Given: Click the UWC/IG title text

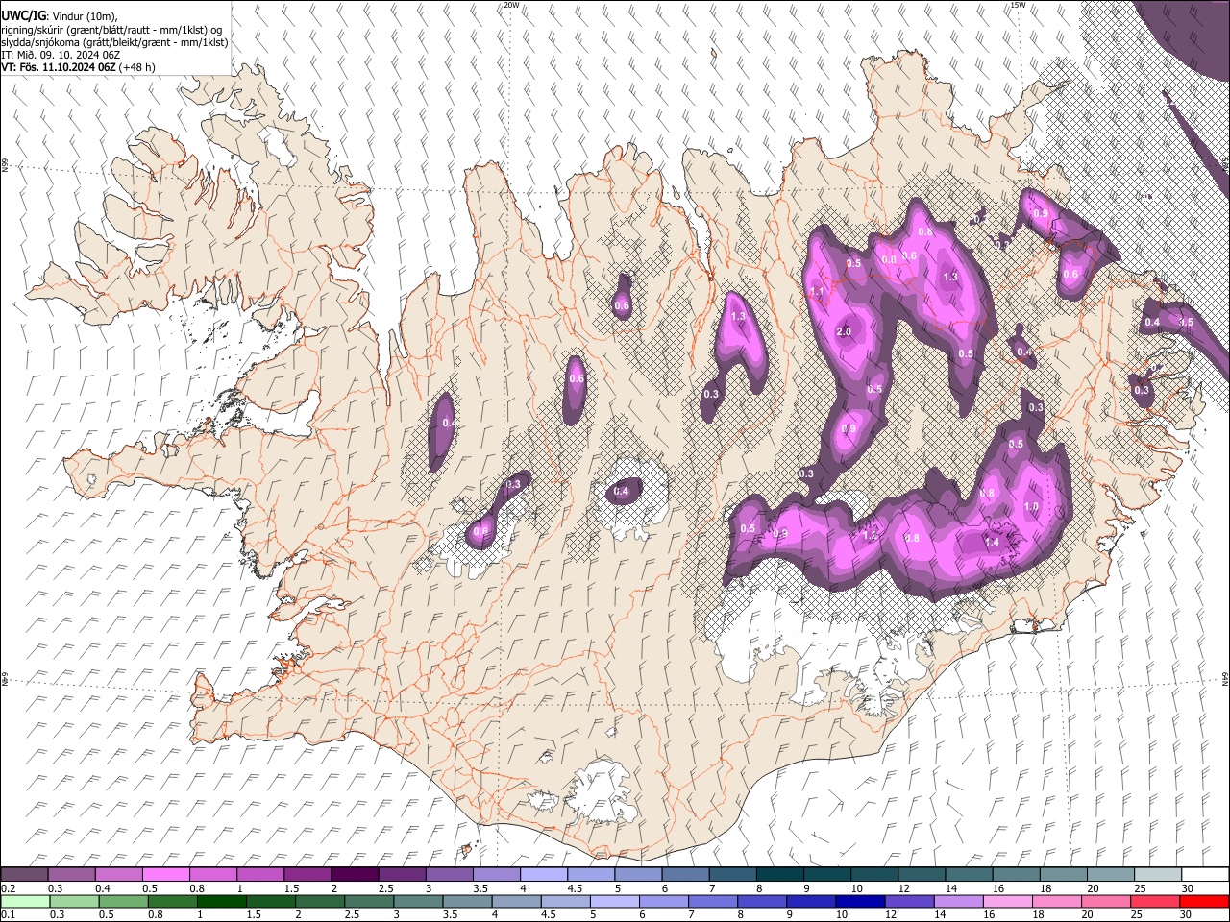Looking at the screenshot, I should click(x=22, y=15).
